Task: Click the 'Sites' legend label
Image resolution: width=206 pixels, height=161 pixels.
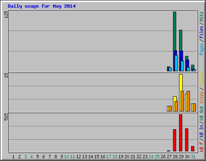Action: pyautogui.click(x=201, y=97)
